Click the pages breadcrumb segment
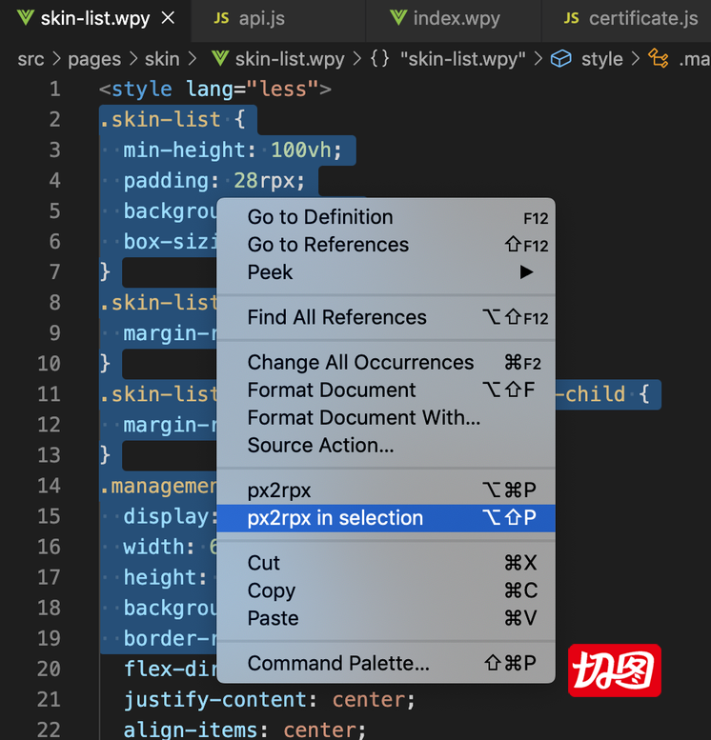Image resolution: width=711 pixels, height=740 pixels. (94, 59)
